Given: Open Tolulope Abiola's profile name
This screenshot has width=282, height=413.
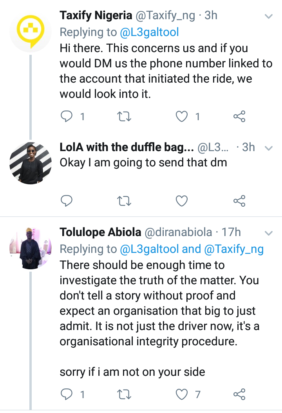Looking at the screenshot, I should pyautogui.click(x=100, y=232).
